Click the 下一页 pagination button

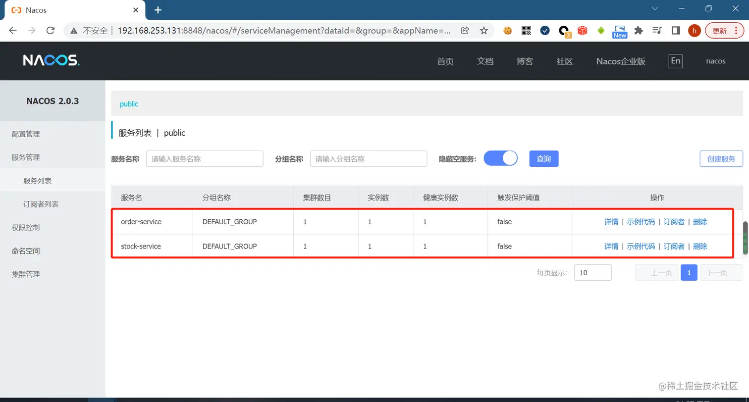point(721,273)
